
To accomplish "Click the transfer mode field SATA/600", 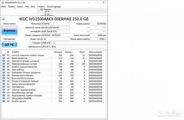I will tap(55, 35).
